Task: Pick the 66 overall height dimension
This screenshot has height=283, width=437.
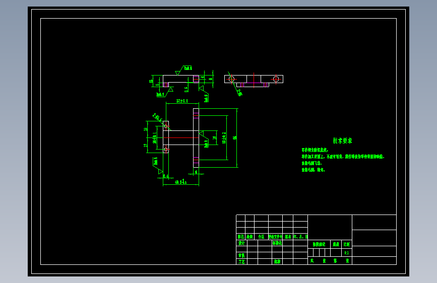Action: click(x=235, y=137)
